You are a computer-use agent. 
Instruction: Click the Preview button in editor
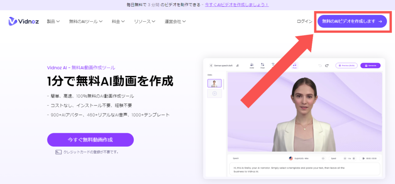coord(347,65)
